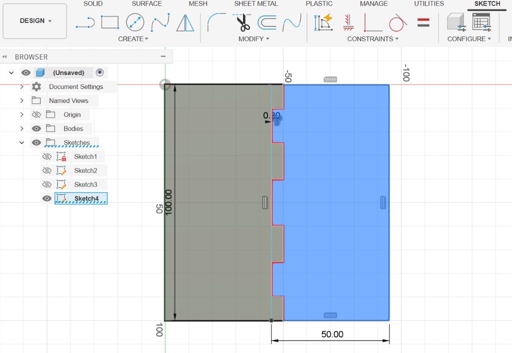Collapse browser panel with double-arrow icon
The width and height of the screenshot is (512, 353).
4,57
